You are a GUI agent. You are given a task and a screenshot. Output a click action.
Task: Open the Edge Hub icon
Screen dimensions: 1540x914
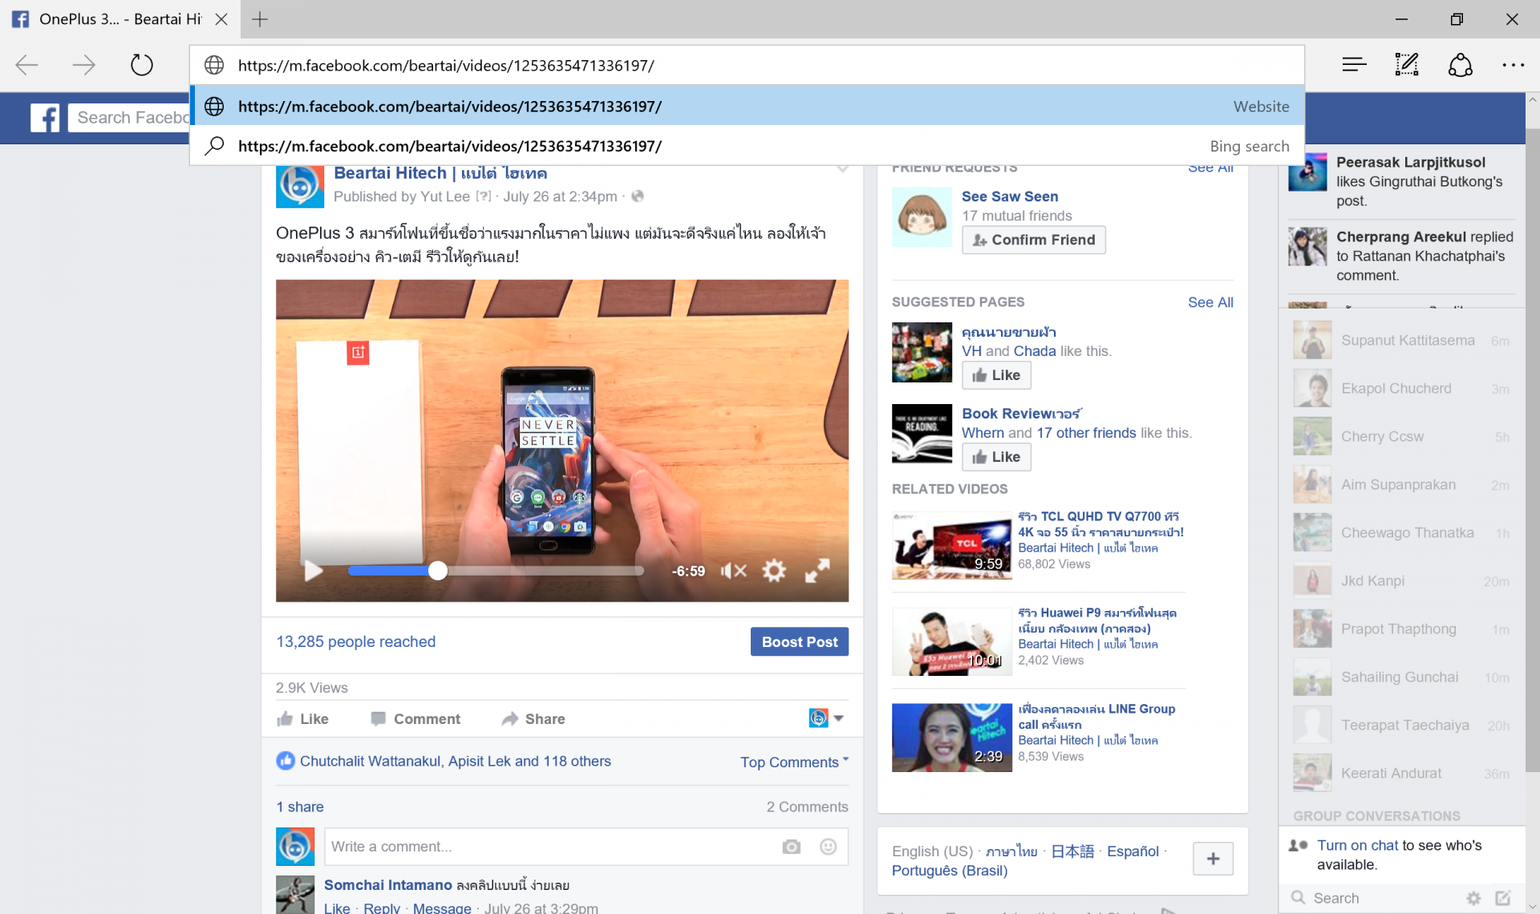click(x=1354, y=65)
